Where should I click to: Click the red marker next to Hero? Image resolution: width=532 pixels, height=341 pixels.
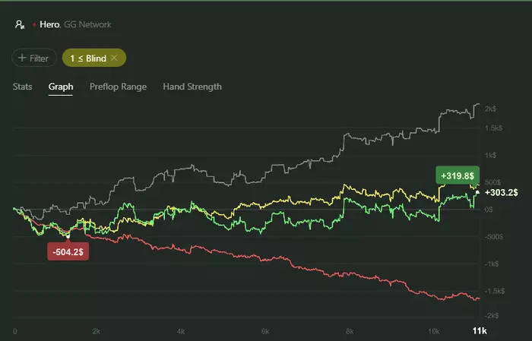(x=34, y=24)
